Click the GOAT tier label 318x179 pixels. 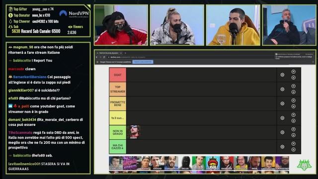[118, 75]
